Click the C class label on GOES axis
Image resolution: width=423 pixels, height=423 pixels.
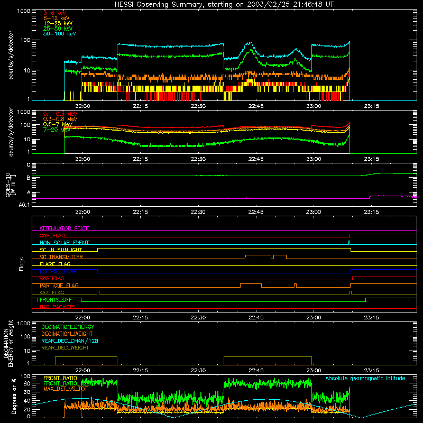(29, 165)
